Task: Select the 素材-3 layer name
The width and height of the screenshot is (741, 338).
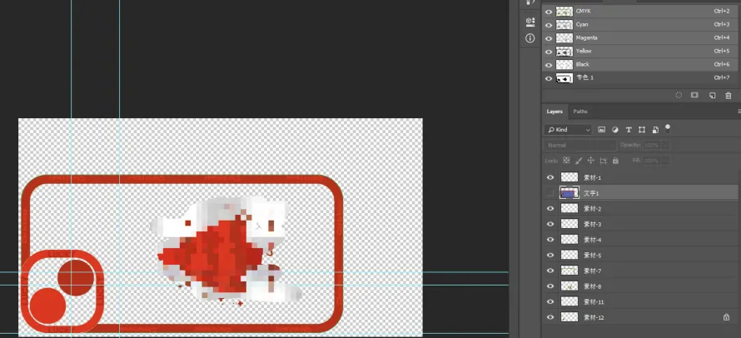Action: pyautogui.click(x=593, y=224)
